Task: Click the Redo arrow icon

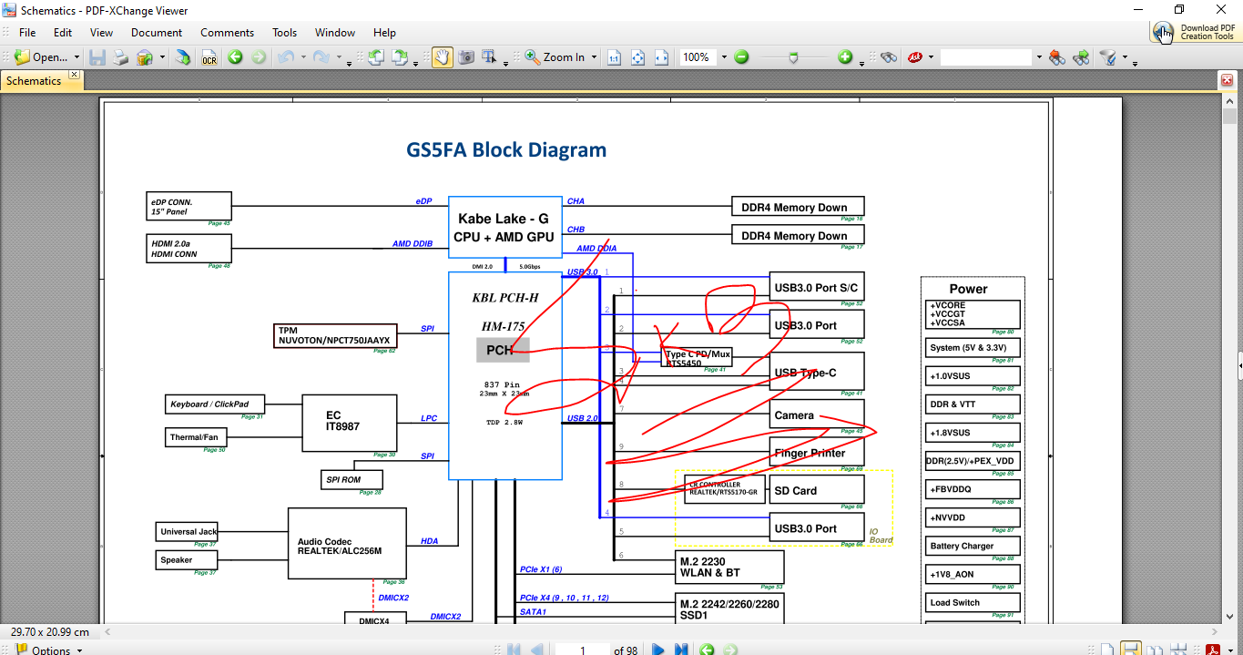Action: pyautogui.click(x=321, y=56)
